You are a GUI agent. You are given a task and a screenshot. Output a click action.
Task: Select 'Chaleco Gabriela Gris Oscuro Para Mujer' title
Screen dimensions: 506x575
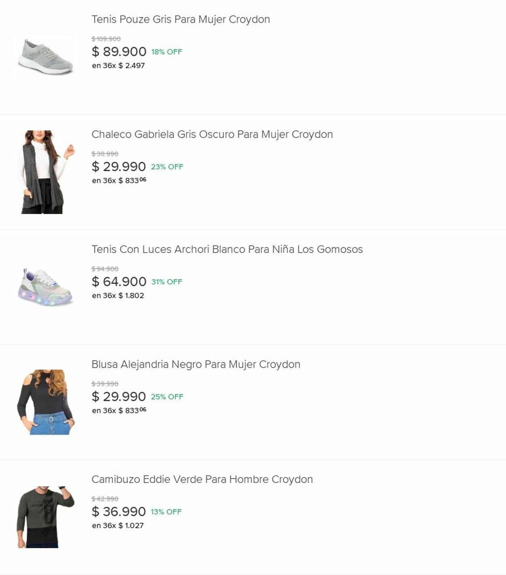tap(212, 135)
